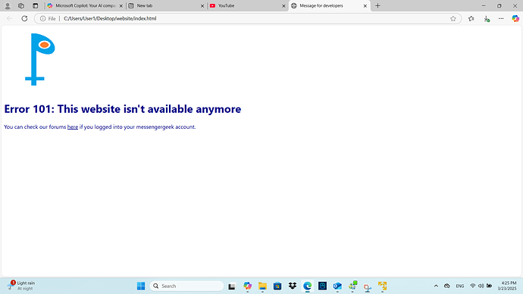The height and width of the screenshot is (294, 523).
Task: Open the Downloads icon in toolbar
Action: (487, 19)
